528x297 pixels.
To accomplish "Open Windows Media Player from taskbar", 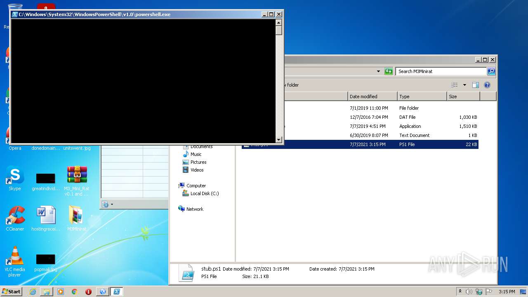I will (x=61, y=292).
